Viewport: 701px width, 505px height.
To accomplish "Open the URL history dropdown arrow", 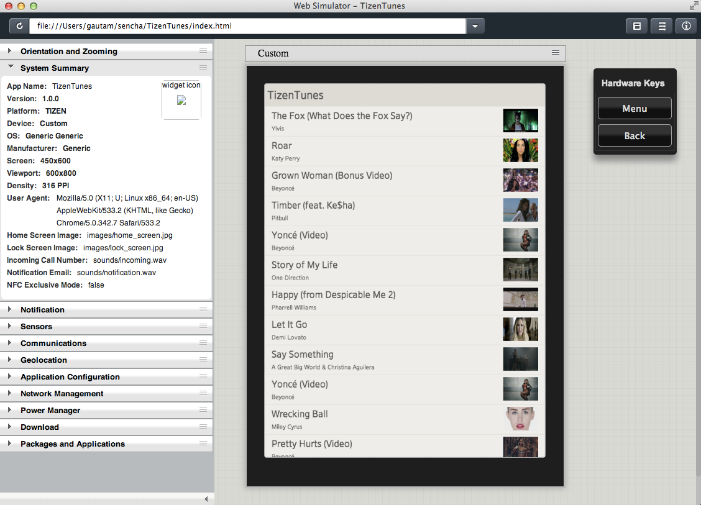I will (x=475, y=26).
